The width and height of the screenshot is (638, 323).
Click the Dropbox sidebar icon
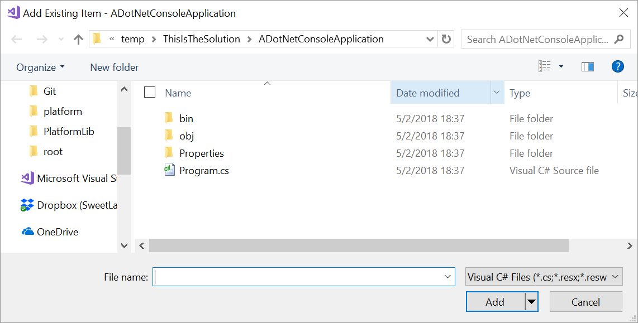click(26, 205)
